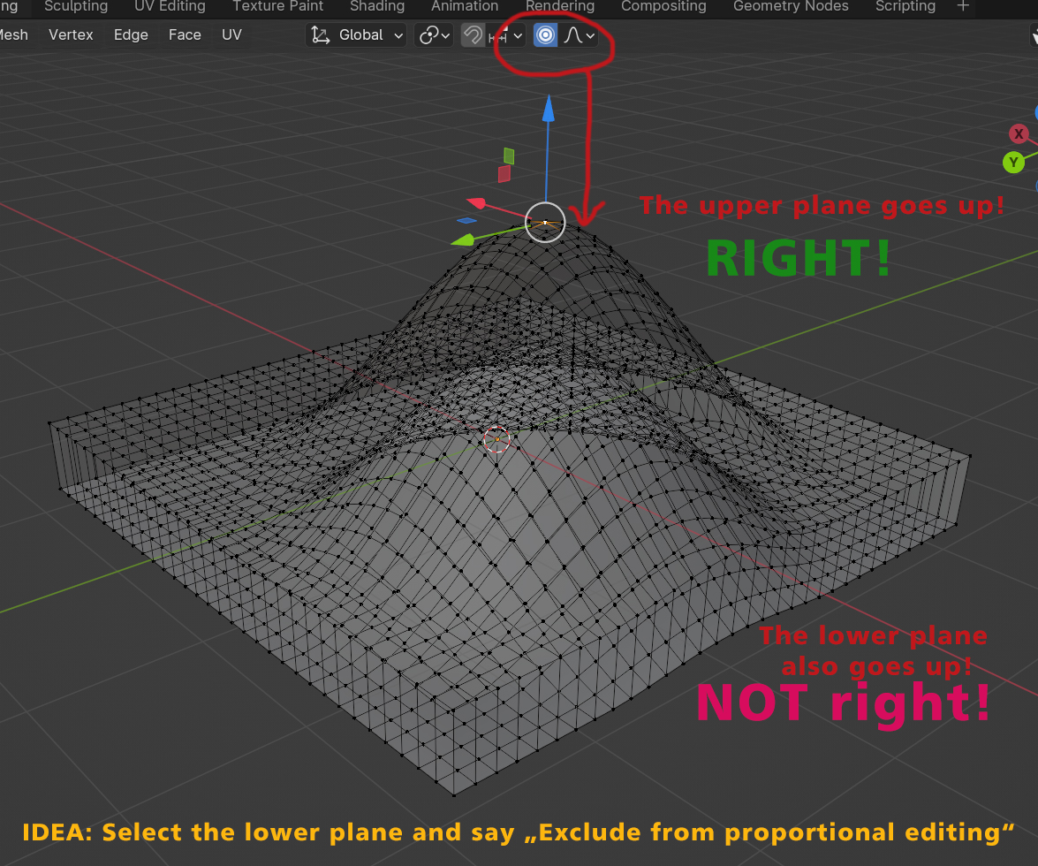1038x866 pixels.
Task: Open the Rendering workspace tab
Action: pos(560,6)
